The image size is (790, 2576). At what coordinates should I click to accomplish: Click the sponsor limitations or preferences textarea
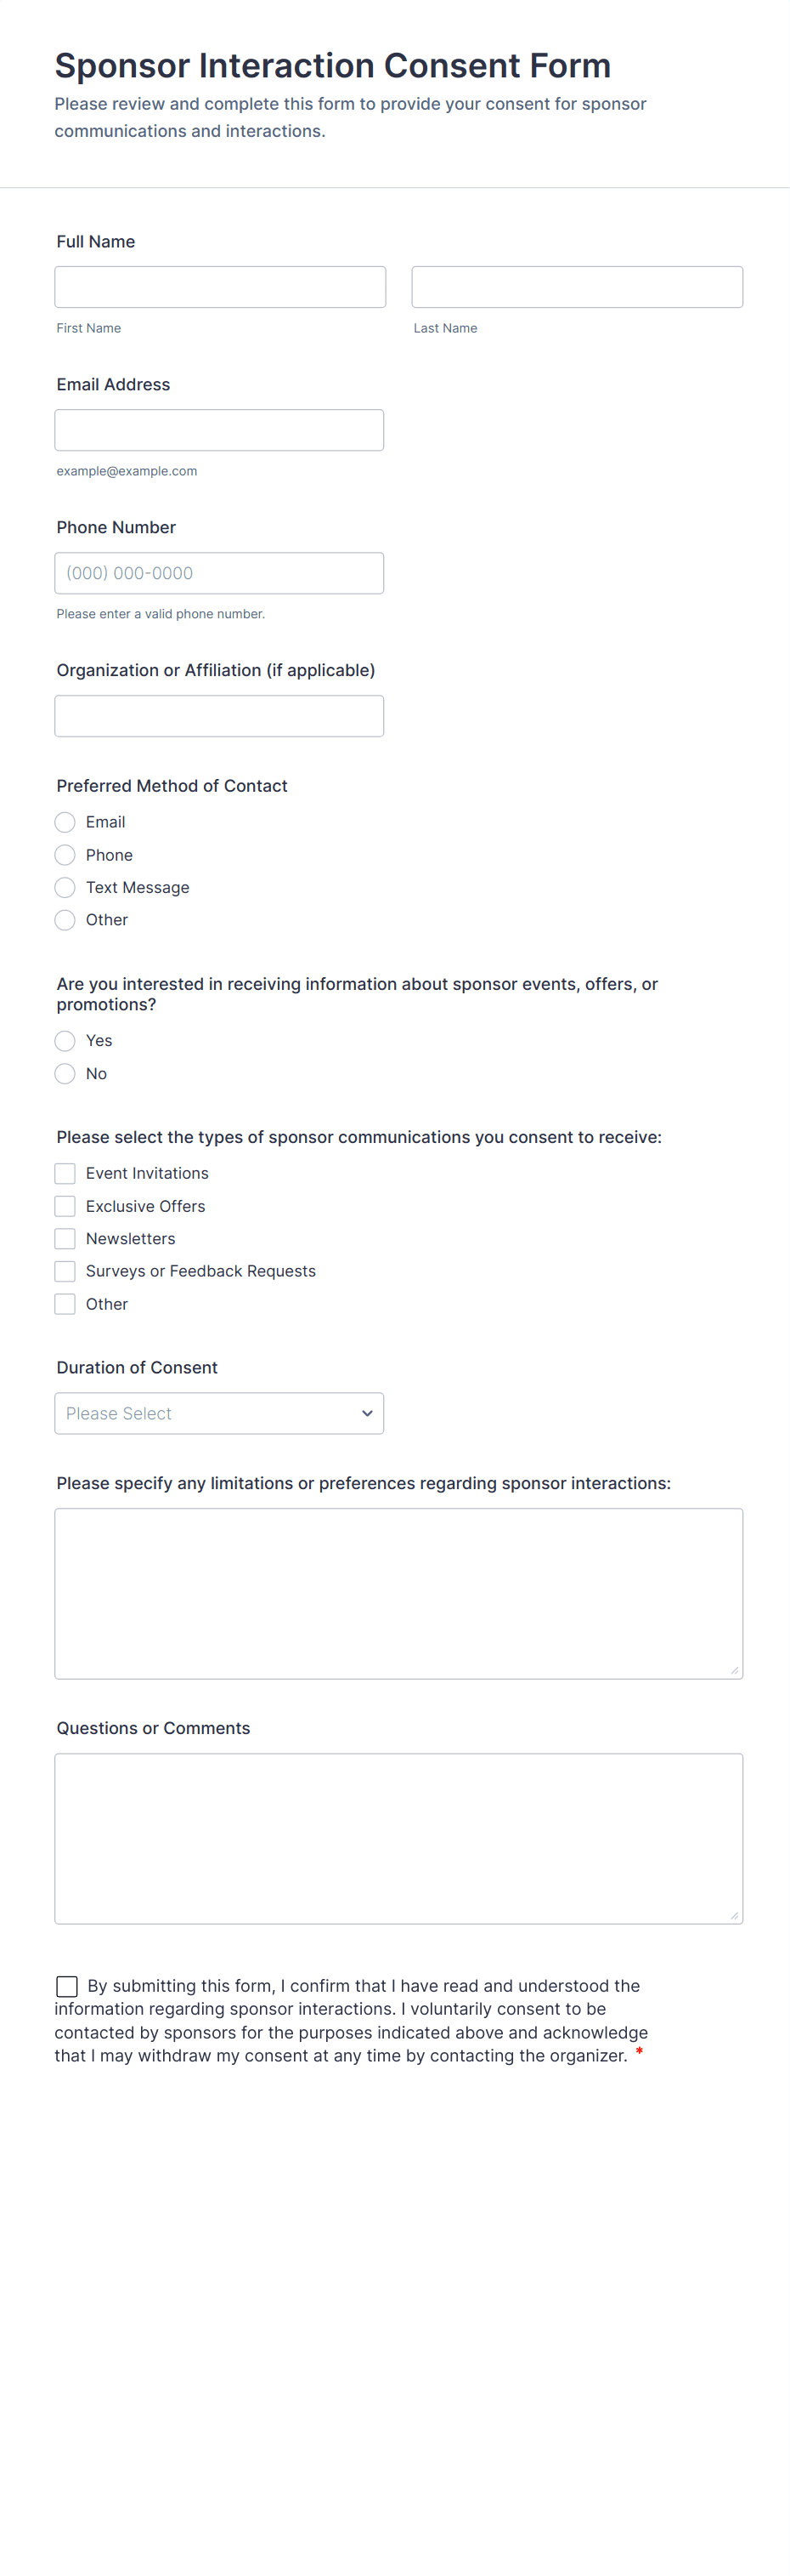click(x=398, y=1593)
